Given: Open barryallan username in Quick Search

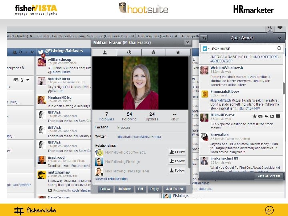Looking at the screenshot, I should pyautogui.click(x=220, y=135).
